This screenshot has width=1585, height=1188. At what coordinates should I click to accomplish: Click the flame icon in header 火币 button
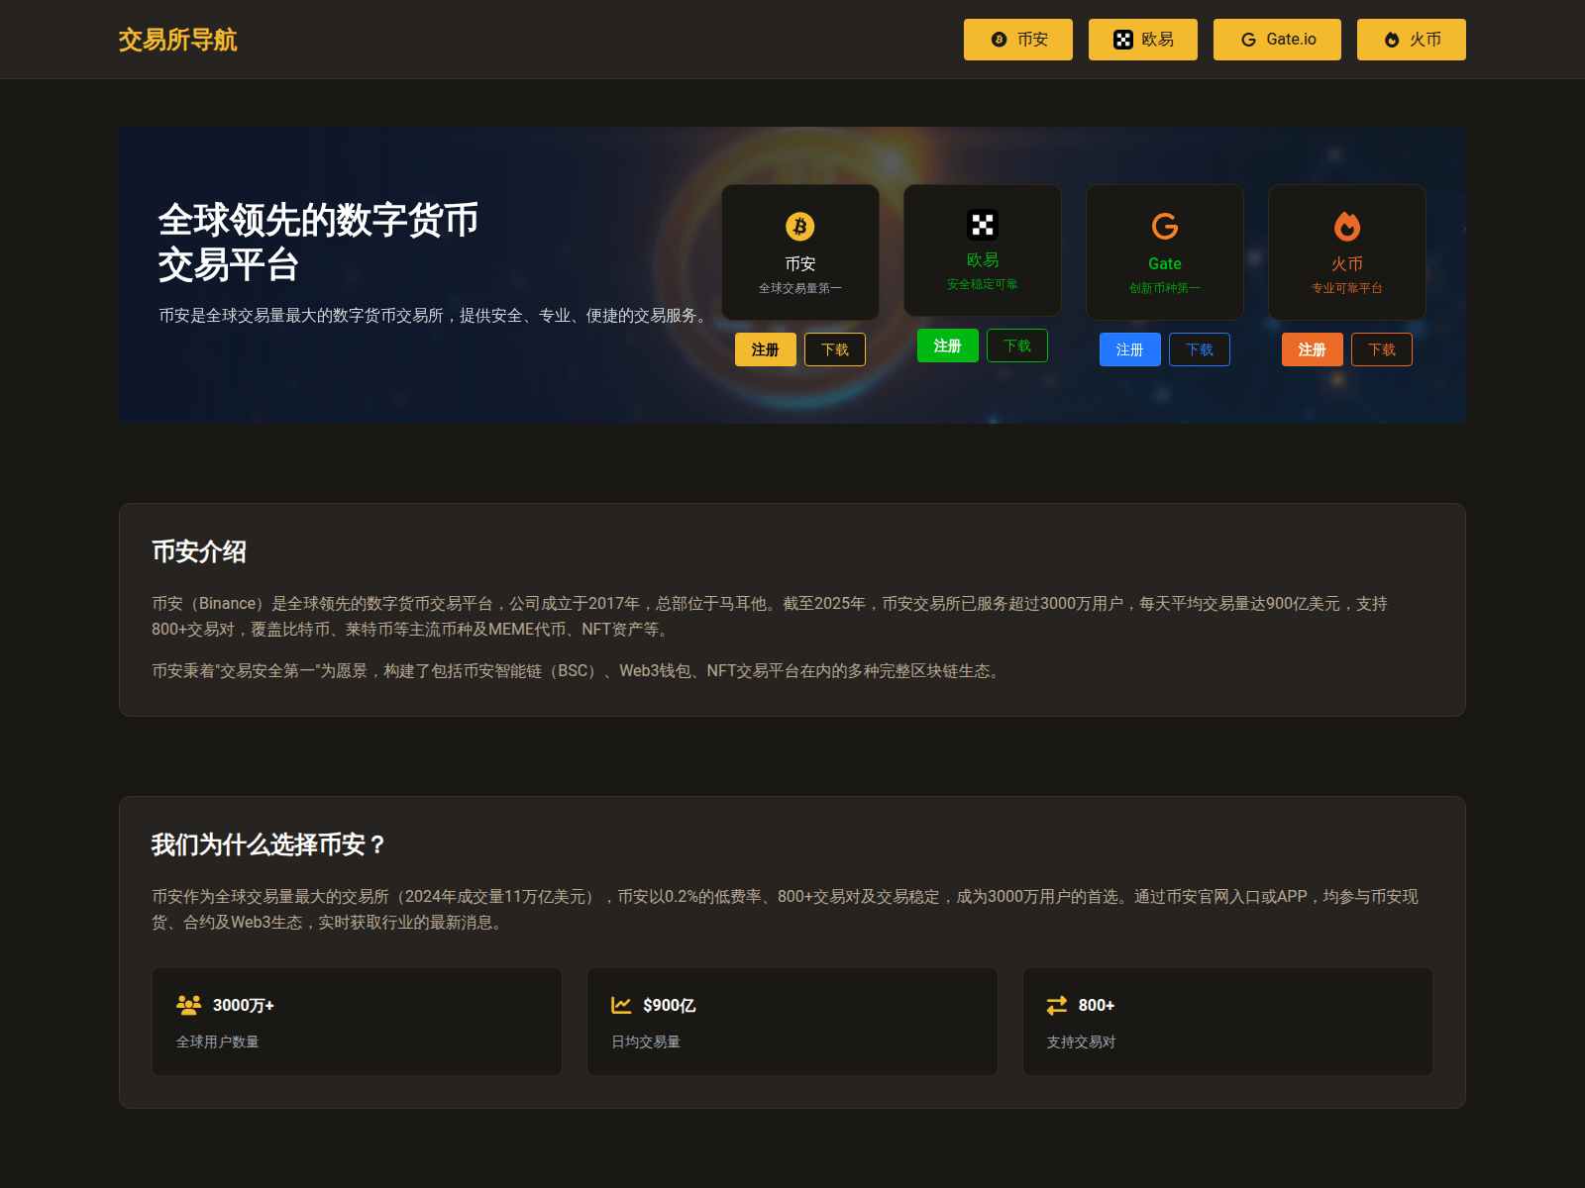coord(1392,40)
